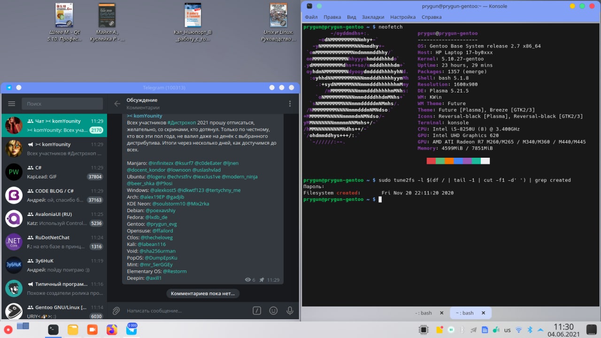Click CPU chip tray icon
Viewport: 601px width, 338px height.
click(x=424, y=330)
